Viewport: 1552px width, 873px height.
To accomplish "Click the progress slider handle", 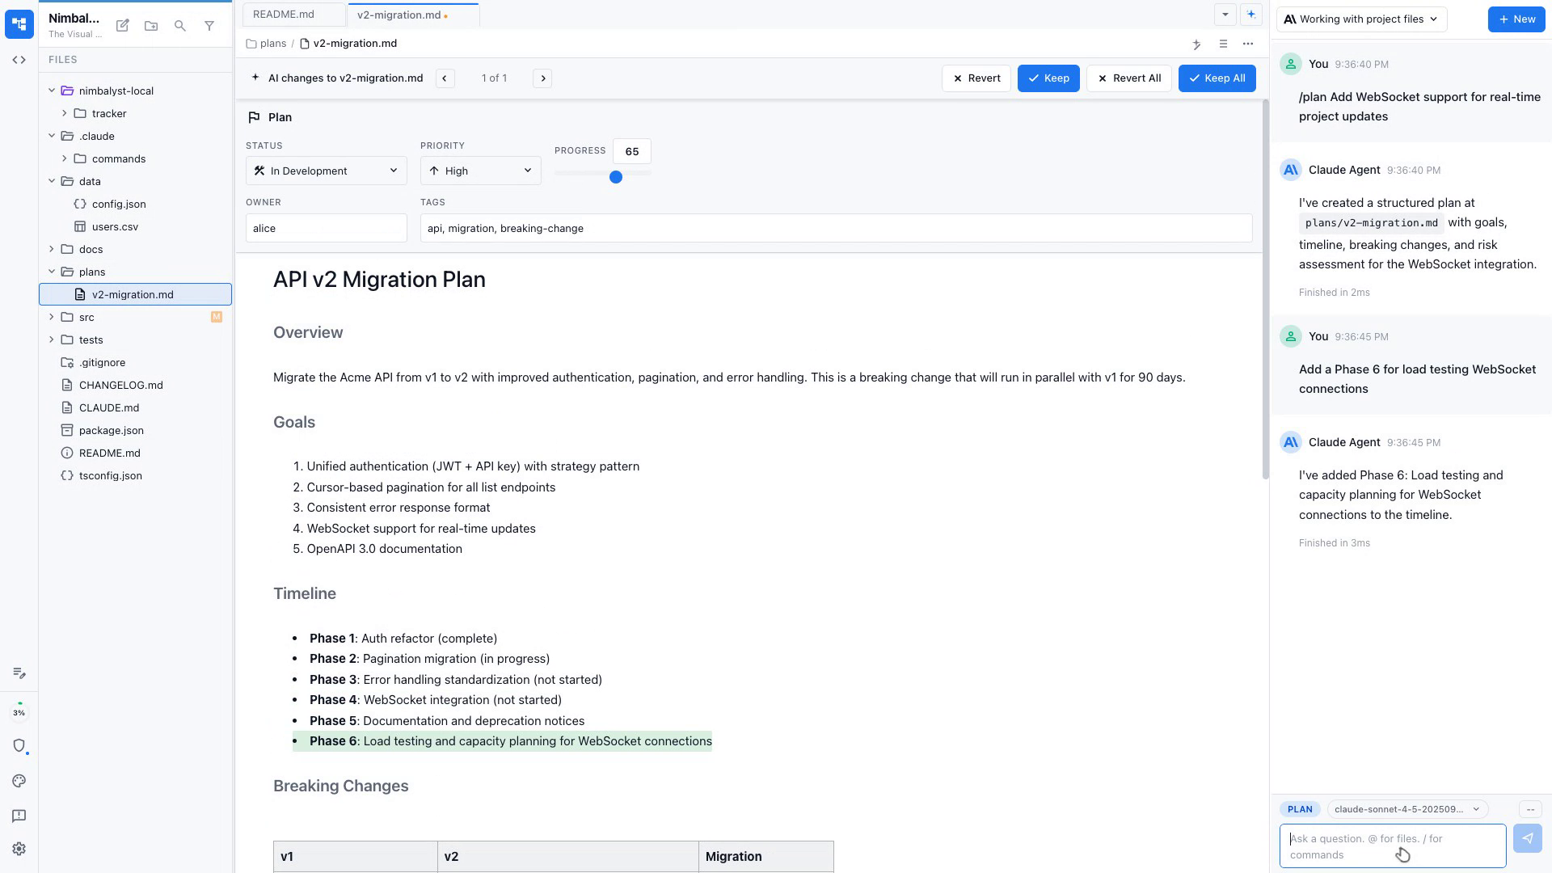I will pyautogui.click(x=616, y=177).
